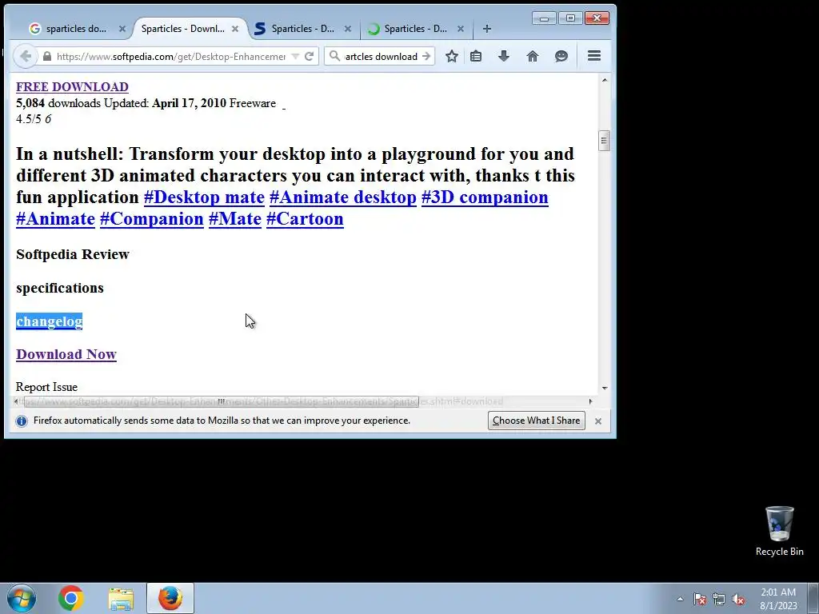Open the #Animate desktop tag link
This screenshot has width=819, height=614.
tap(343, 197)
